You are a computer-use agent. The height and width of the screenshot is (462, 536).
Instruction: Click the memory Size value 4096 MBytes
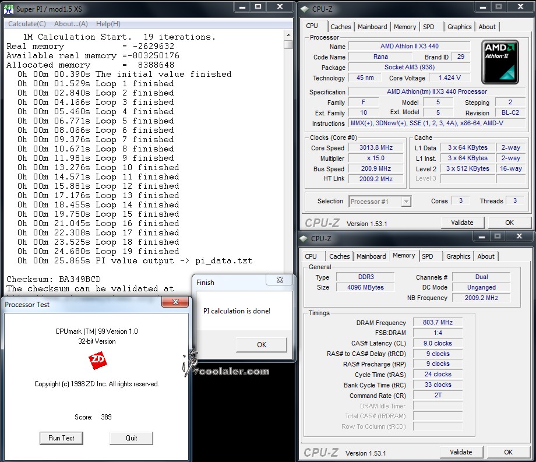tap(366, 287)
